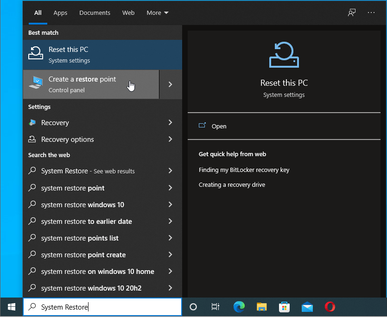The image size is (387, 317).
Task: Switch to the Apps search tab
Action: pyautogui.click(x=60, y=13)
